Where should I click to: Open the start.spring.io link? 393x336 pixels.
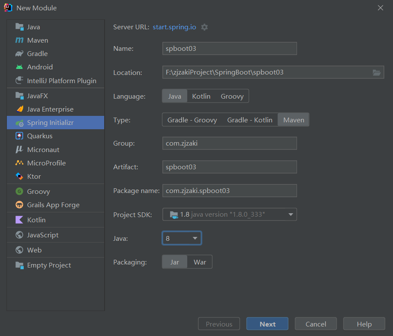[x=174, y=27]
